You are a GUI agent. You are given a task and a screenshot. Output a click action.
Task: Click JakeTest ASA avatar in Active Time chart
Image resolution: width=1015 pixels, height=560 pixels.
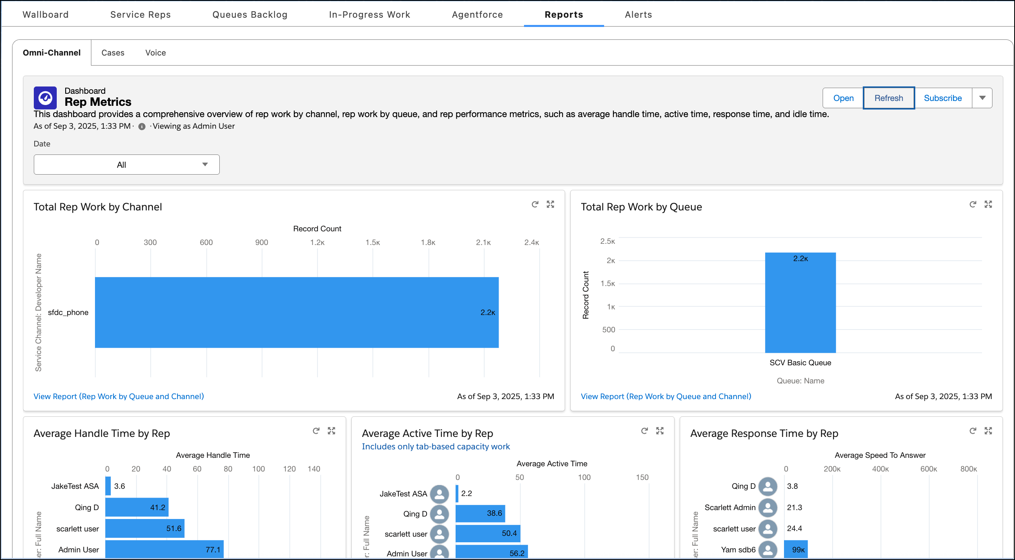(x=439, y=494)
